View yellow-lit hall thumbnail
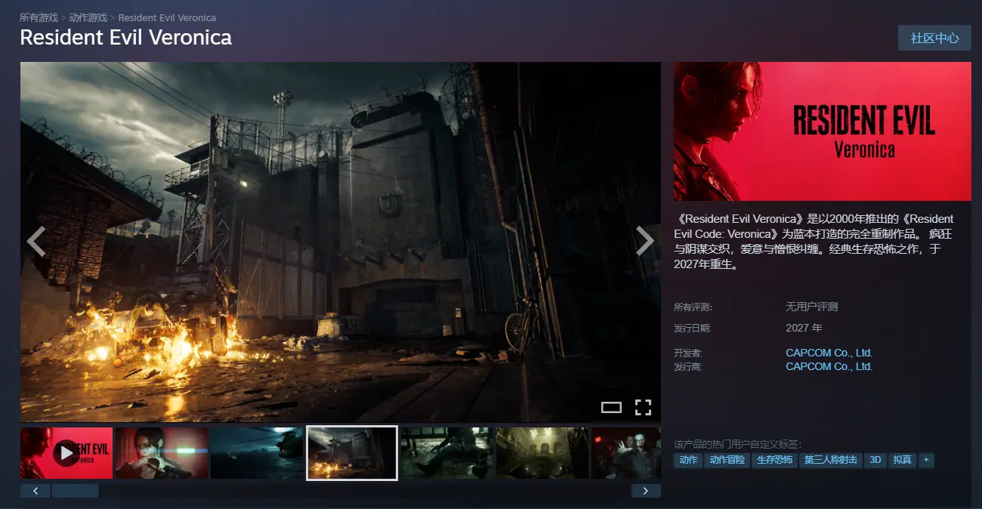This screenshot has width=982, height=509. click(x=542, y=452)
